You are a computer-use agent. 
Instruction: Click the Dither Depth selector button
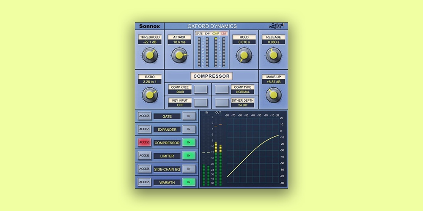(x=222, y=103)
